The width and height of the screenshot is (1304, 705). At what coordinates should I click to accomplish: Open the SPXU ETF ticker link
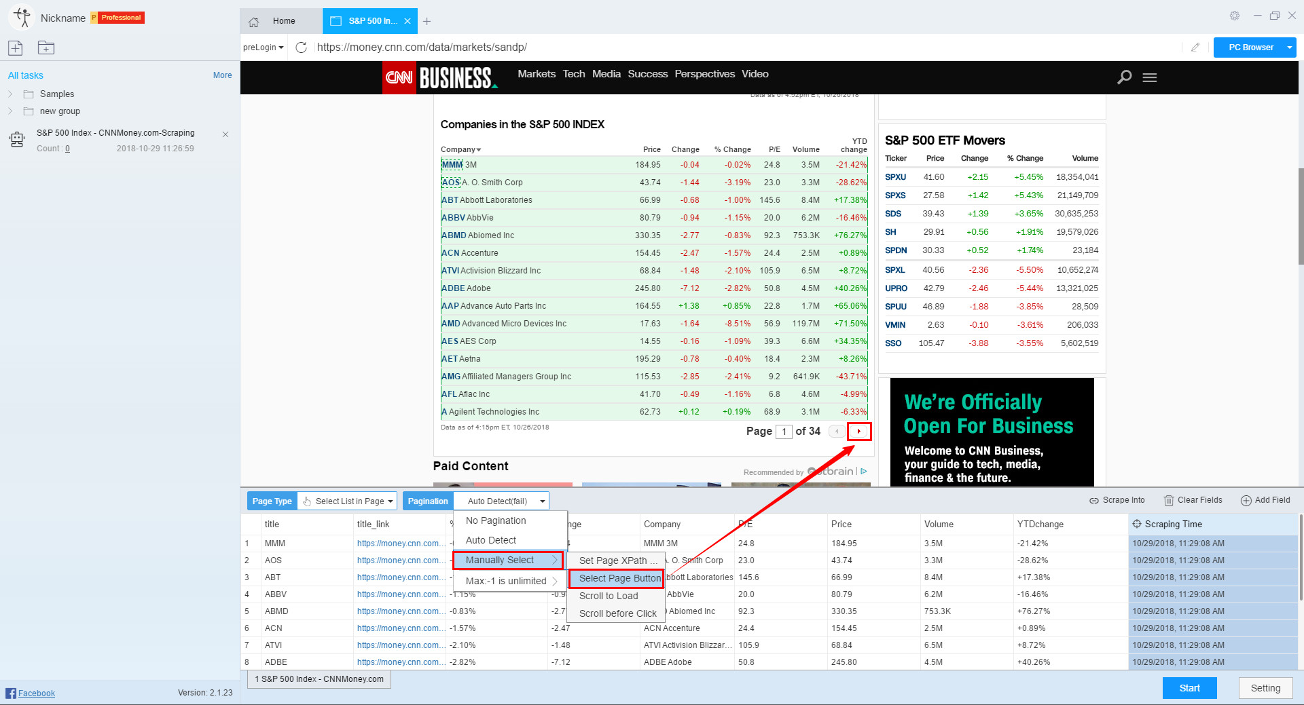[x=895, y=177]
